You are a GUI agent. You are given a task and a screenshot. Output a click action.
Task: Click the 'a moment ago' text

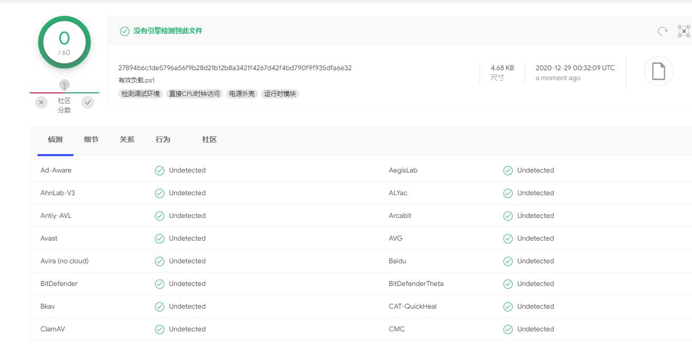click(558, 78)
